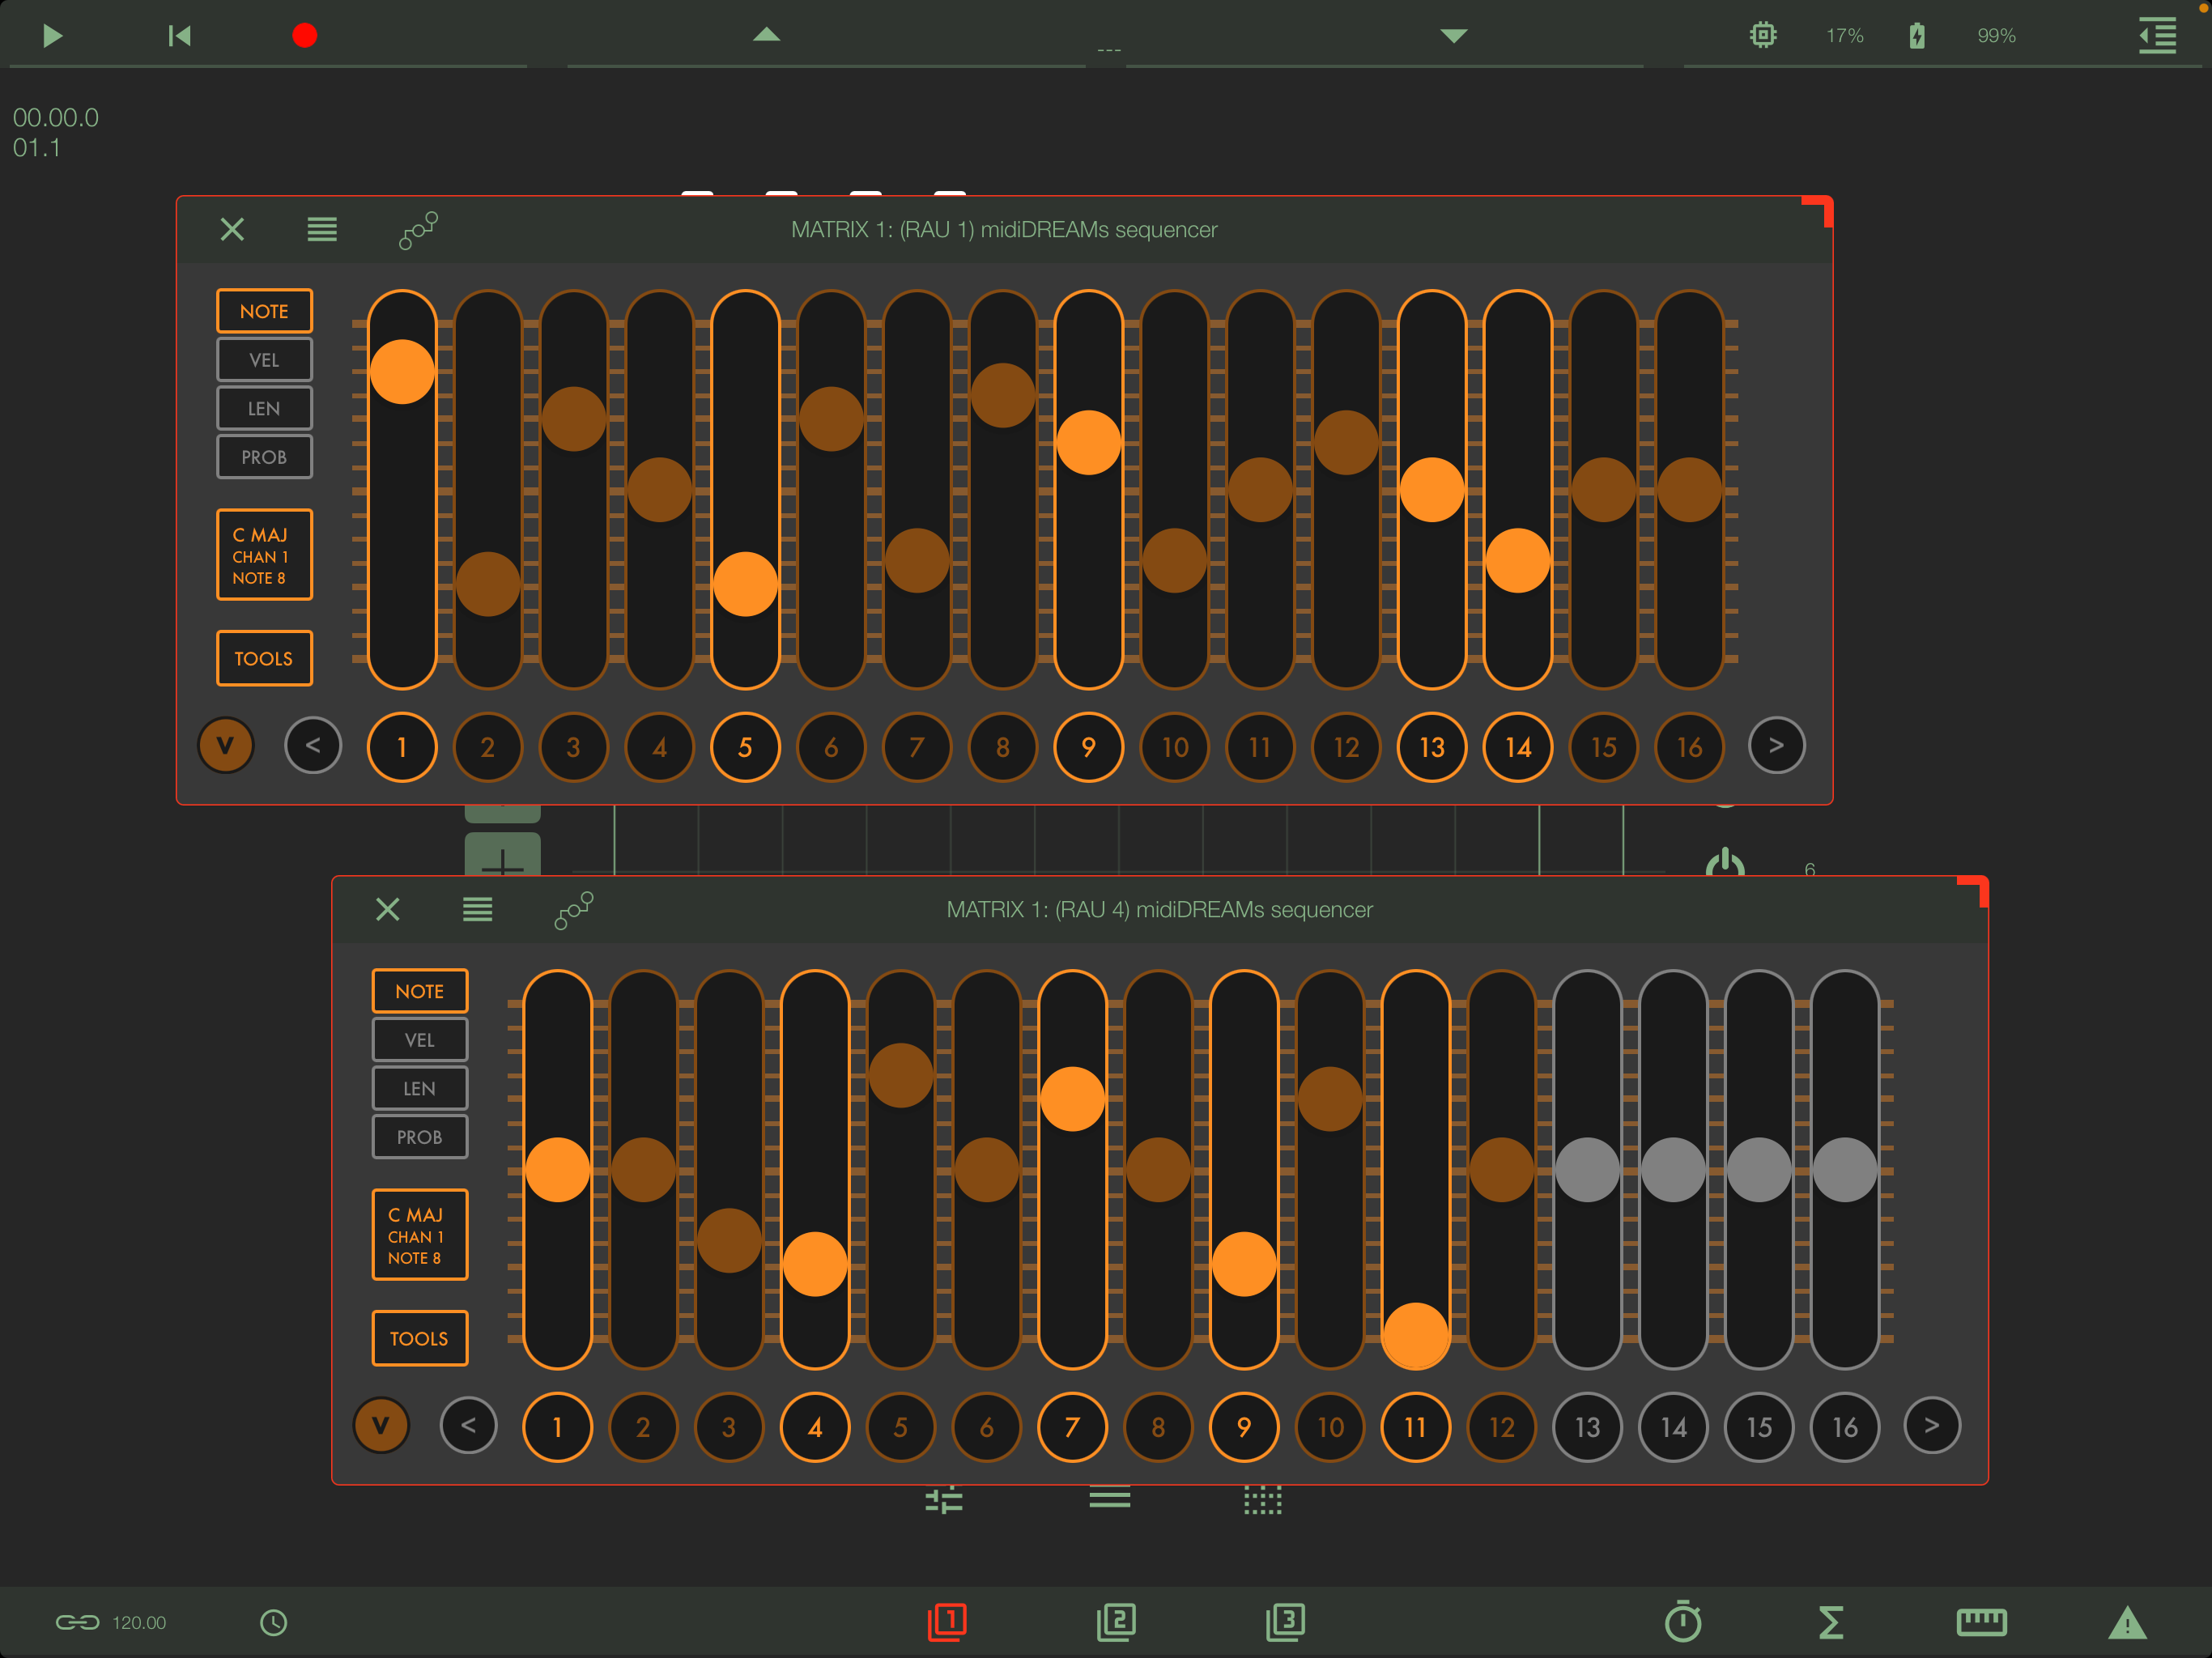Select the PROB tab in RAU 4
Screen dimensions: 2212x1658
(x=419, y=1137)
